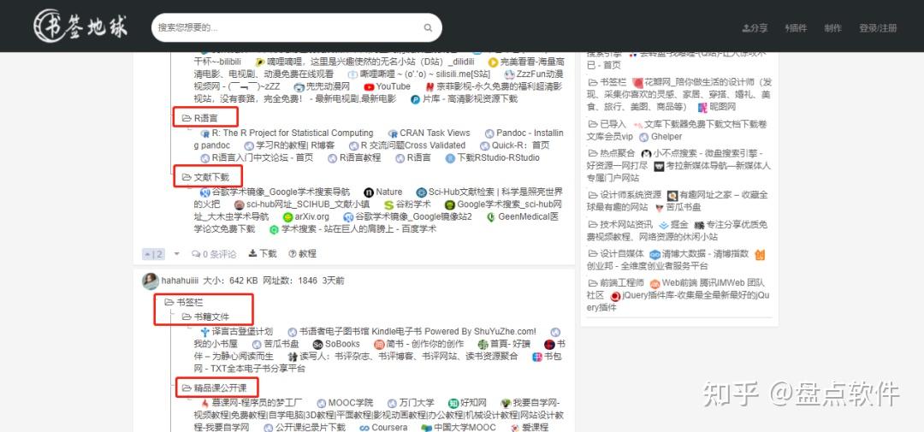The image size is (924, 432).
Task: Click the 0 条评论 comments link
Action: [x=214, y=254]
